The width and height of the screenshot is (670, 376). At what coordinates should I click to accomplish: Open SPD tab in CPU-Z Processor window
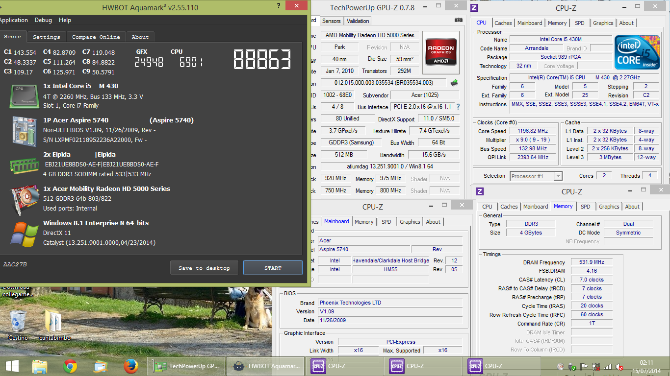tap(580, 23)
